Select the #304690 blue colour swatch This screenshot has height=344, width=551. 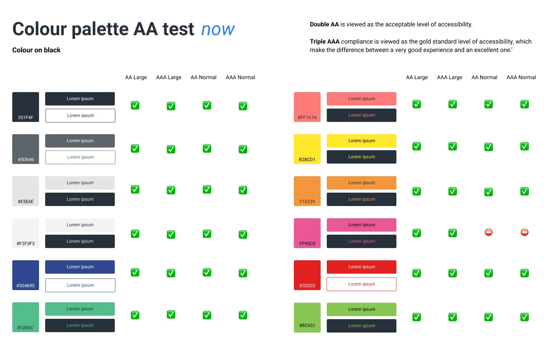[26, 275]
